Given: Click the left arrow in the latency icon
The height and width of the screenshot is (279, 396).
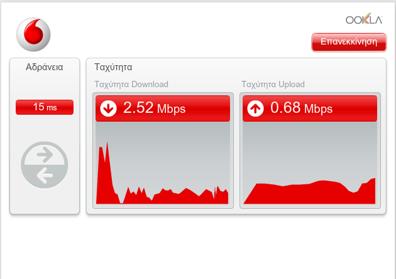Looking at the screenshot, I should tap(45, 176).
